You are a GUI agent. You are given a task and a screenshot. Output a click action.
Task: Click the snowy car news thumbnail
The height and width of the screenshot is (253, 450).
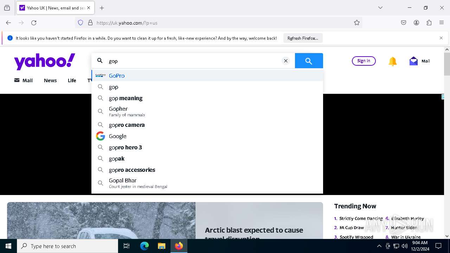pyautogui.click(x=101, y=221)
